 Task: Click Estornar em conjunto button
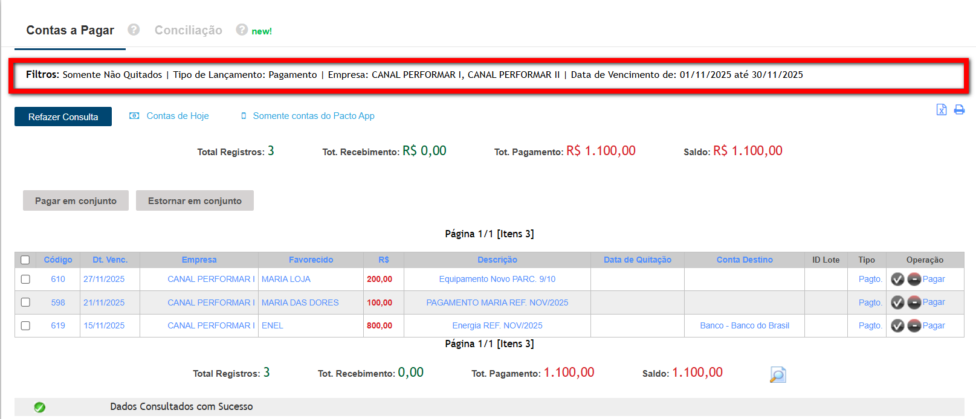195,200
